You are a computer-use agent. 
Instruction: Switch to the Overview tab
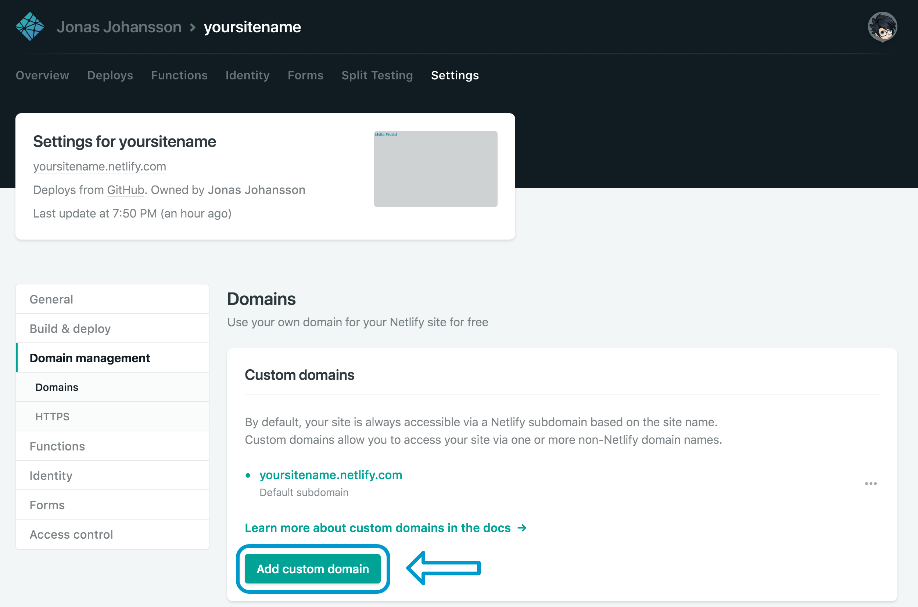pos(42,75)
